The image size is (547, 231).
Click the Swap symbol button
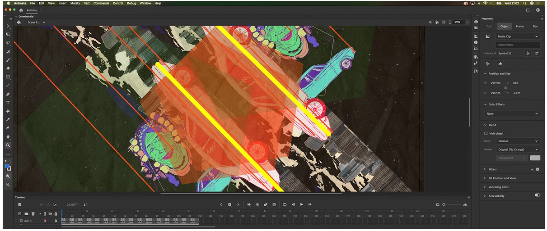(x=537, y=53)
